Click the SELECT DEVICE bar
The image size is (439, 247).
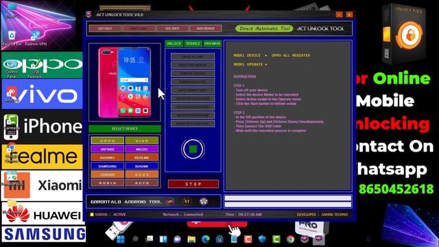125,129
